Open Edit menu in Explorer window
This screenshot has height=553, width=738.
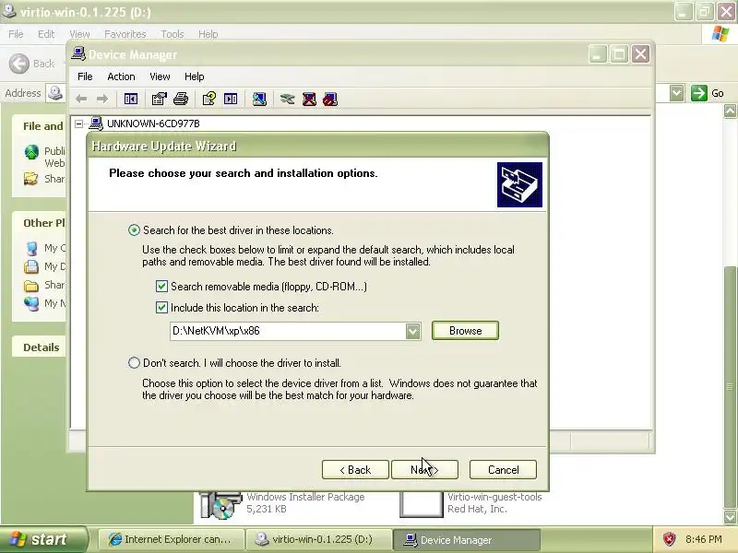[46, 34]
